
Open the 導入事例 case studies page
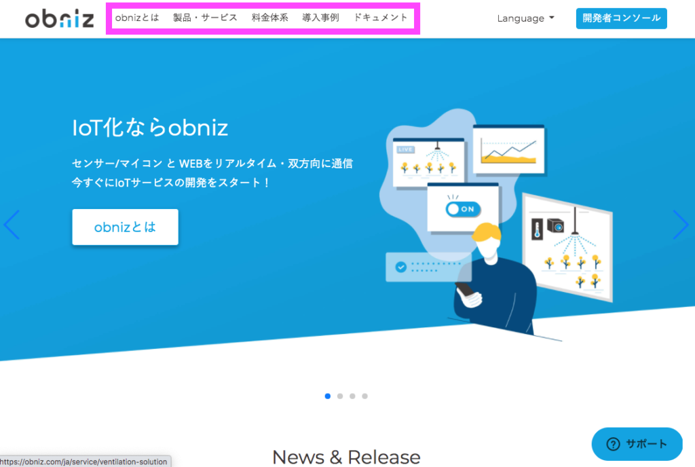pos(320,18)
